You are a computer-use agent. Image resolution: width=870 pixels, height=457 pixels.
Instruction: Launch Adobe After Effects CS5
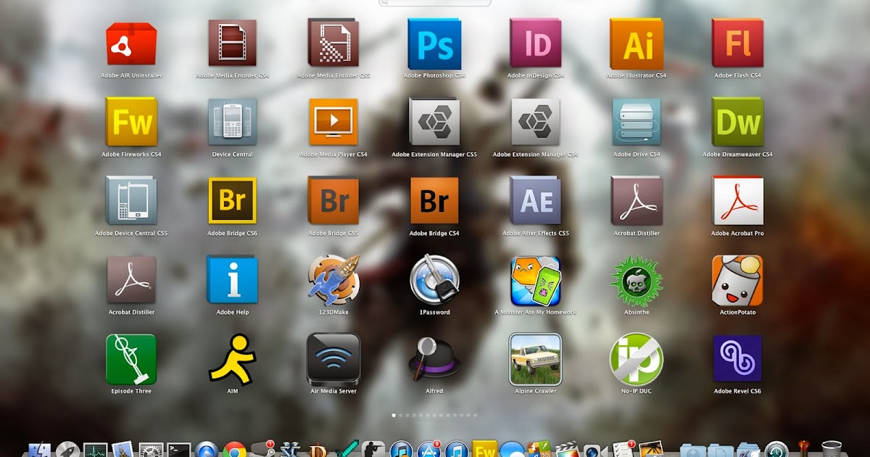click(x=536, y=202)
